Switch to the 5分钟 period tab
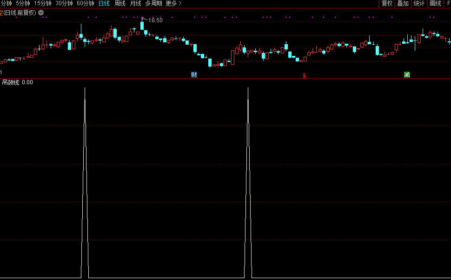The image size is (451, 280). pyautogui.click(x=23, y=4)
